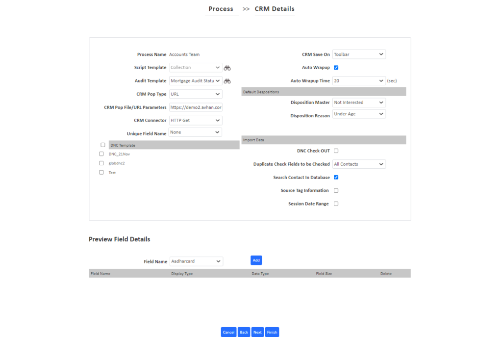Enable Source Tag Information
502x337 pixels.
click(x=336, y=190)
